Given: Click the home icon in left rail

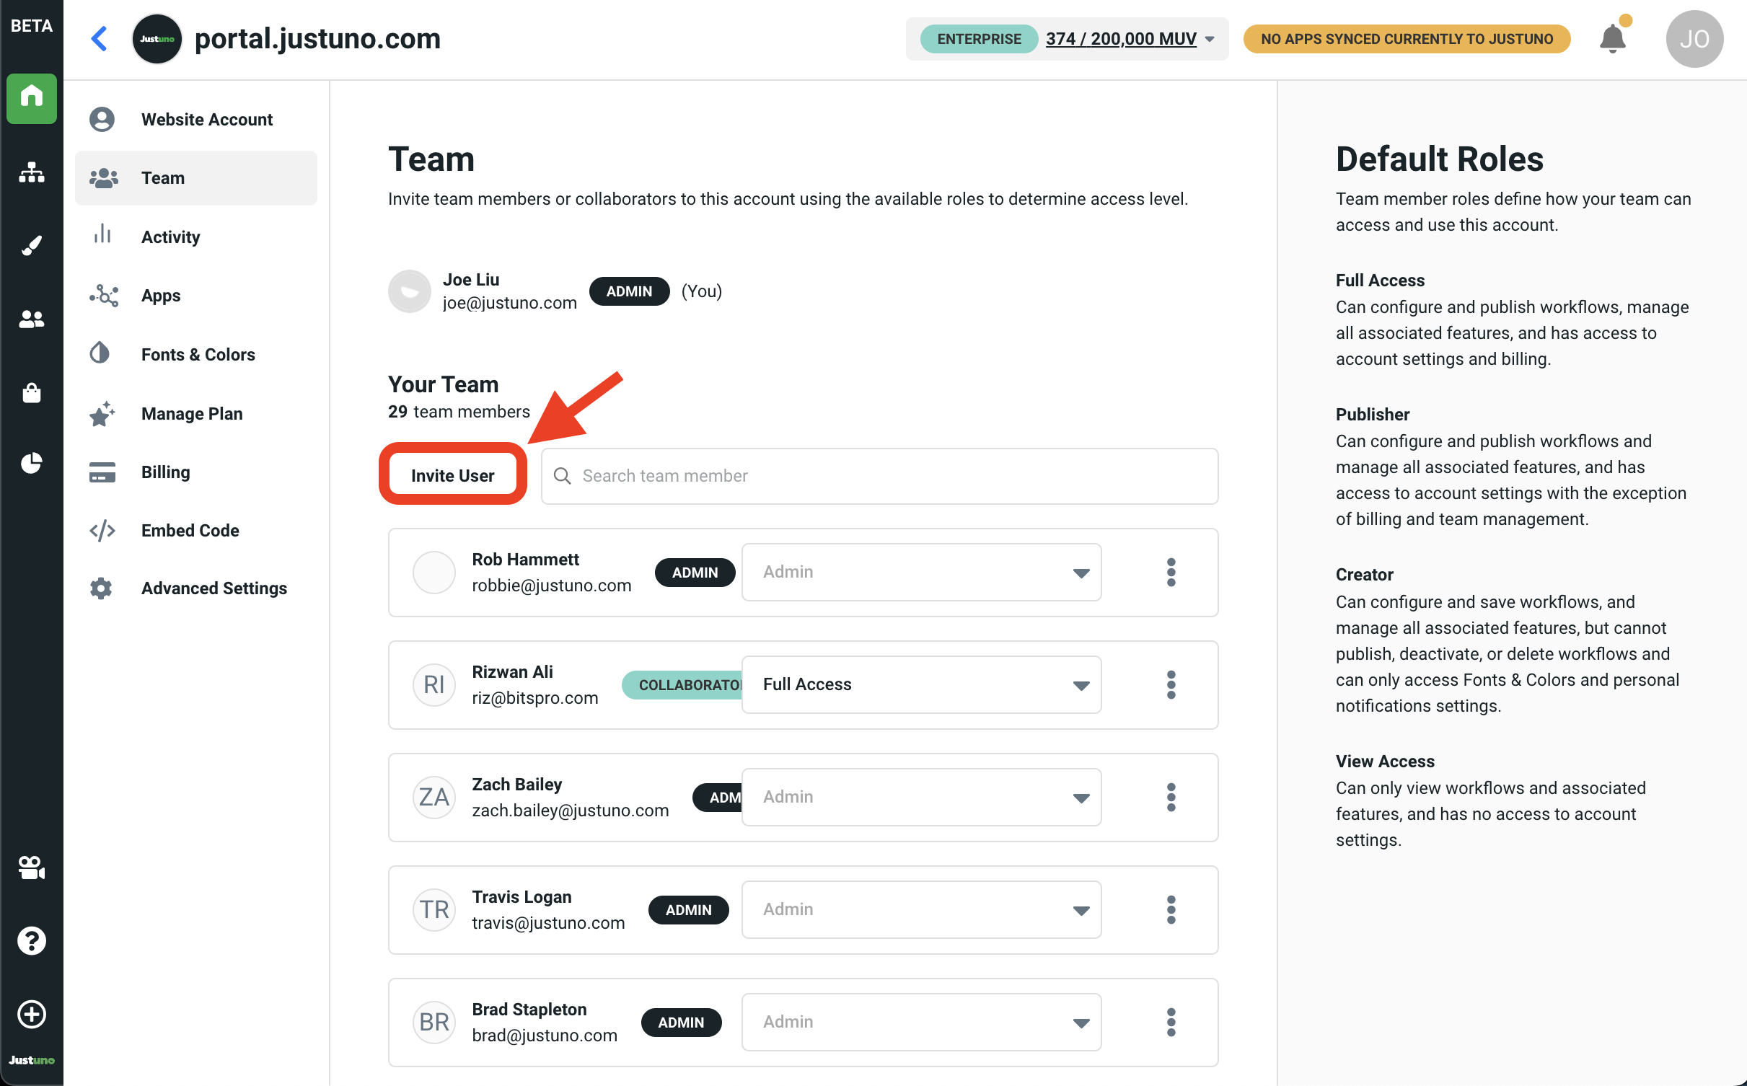Looking at the screenshot, I should coord(32,97).
